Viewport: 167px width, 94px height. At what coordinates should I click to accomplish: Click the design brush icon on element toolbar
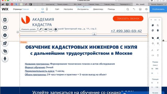click(x=40, y=29)
